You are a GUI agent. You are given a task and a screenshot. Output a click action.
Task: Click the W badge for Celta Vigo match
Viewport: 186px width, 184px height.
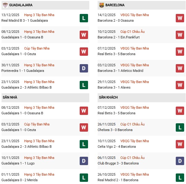[x=180, y=144]
